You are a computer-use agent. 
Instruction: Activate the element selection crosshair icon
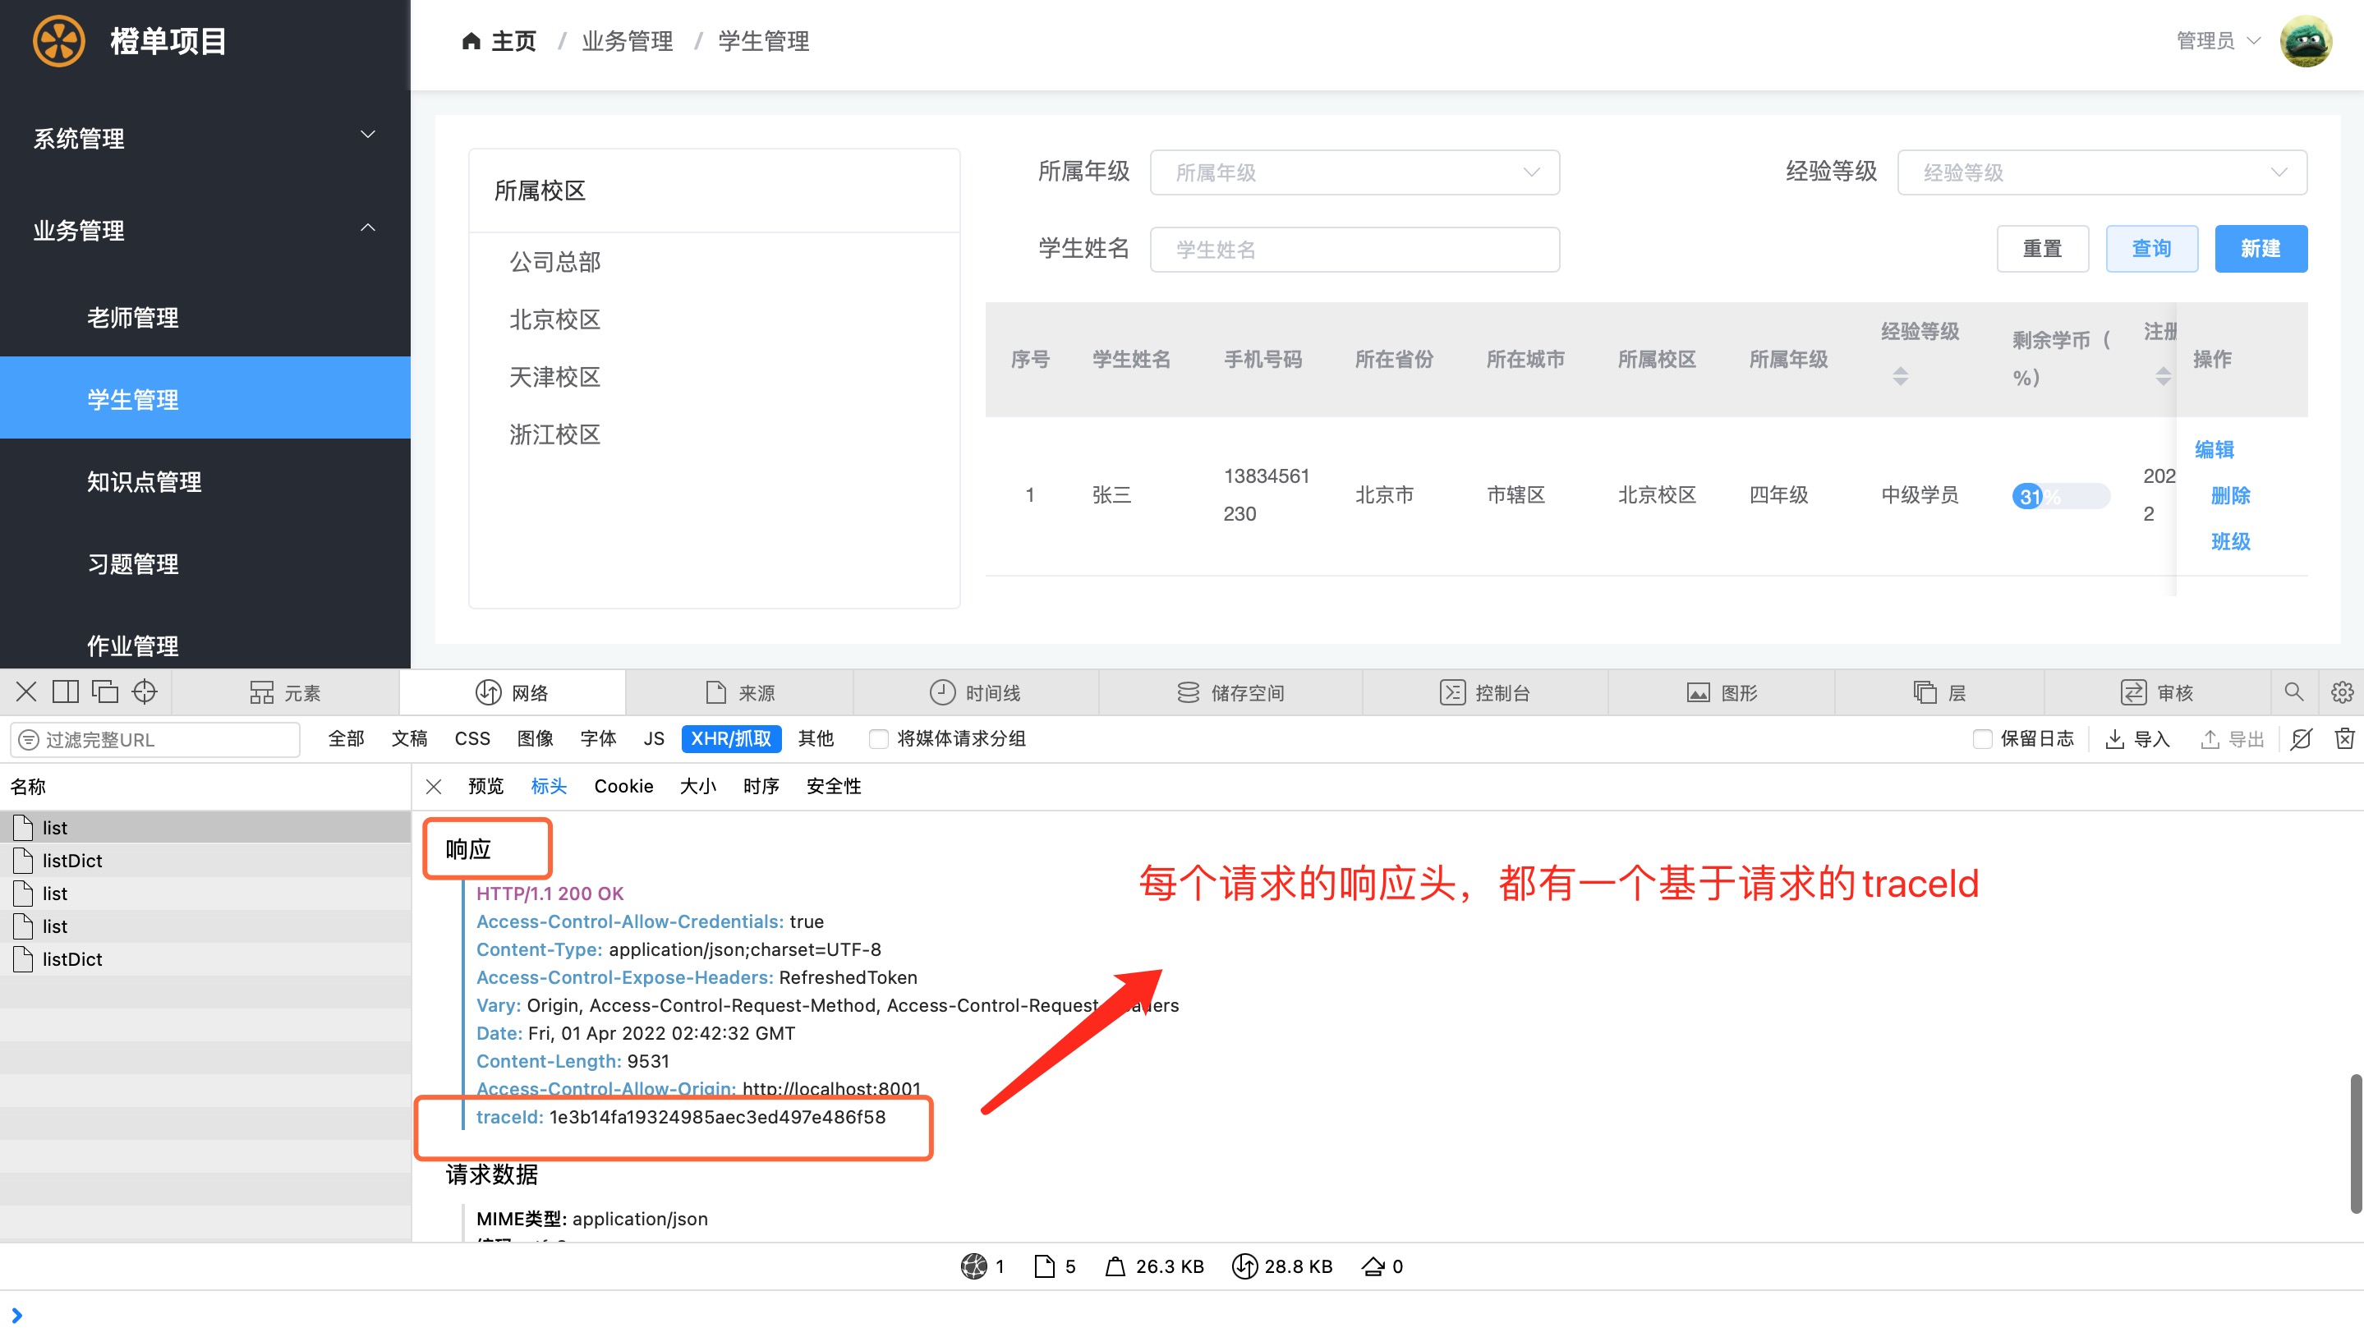point(145,691)
